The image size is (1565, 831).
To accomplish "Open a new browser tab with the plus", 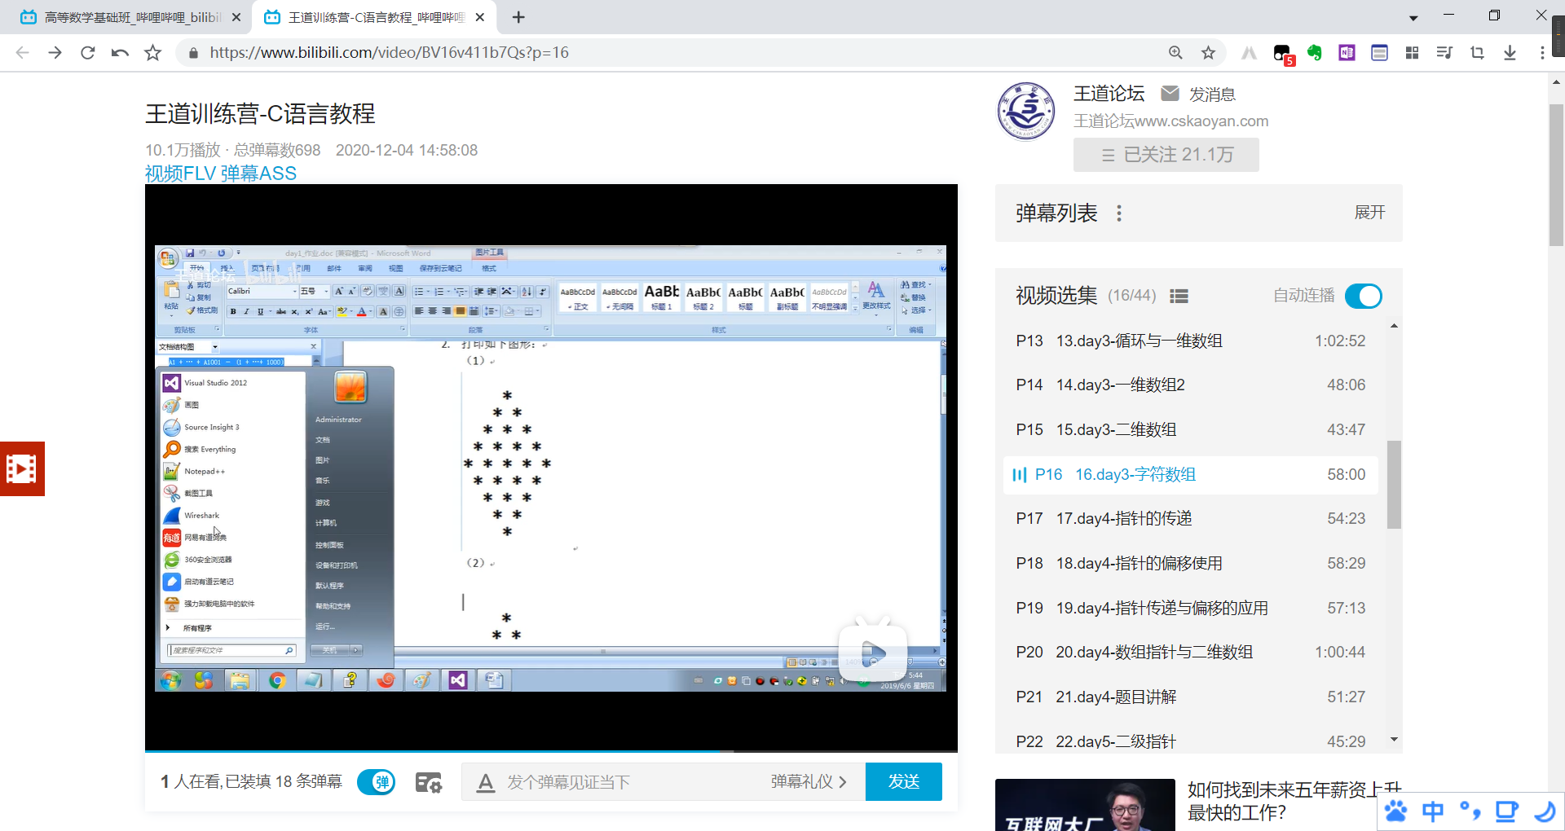I will click(x=518, y=17).
